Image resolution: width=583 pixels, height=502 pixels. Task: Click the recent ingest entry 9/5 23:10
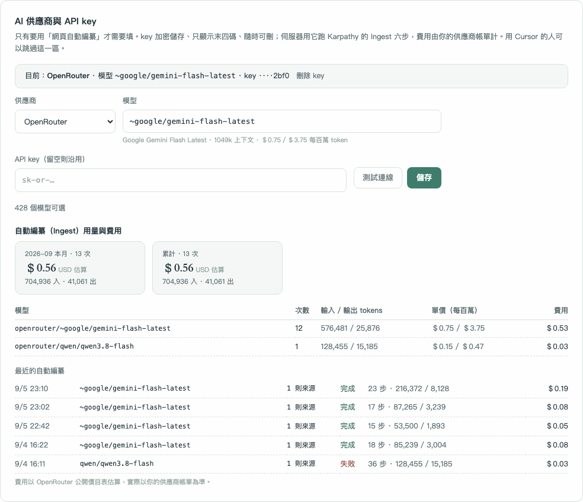point(291,389)
